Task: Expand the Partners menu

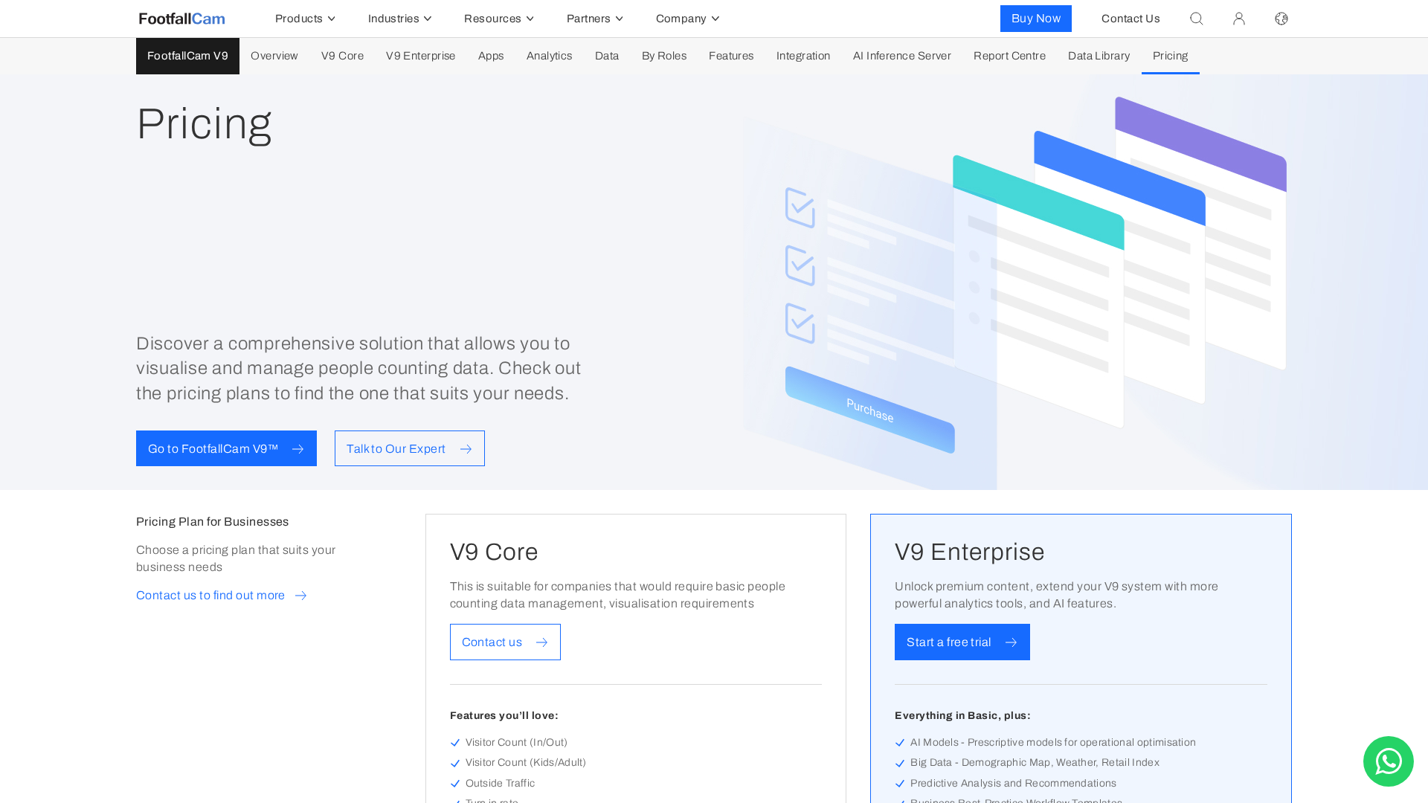Action: point(594,19)
